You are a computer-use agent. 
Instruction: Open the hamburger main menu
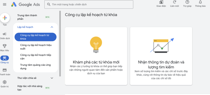click(4, 4)
